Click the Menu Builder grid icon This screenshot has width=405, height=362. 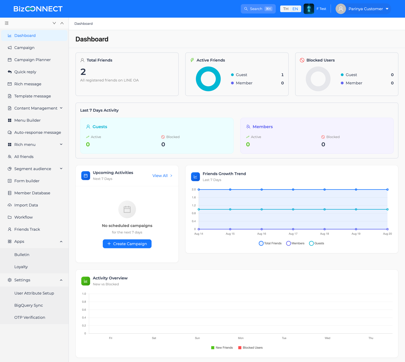click(10, 120)
